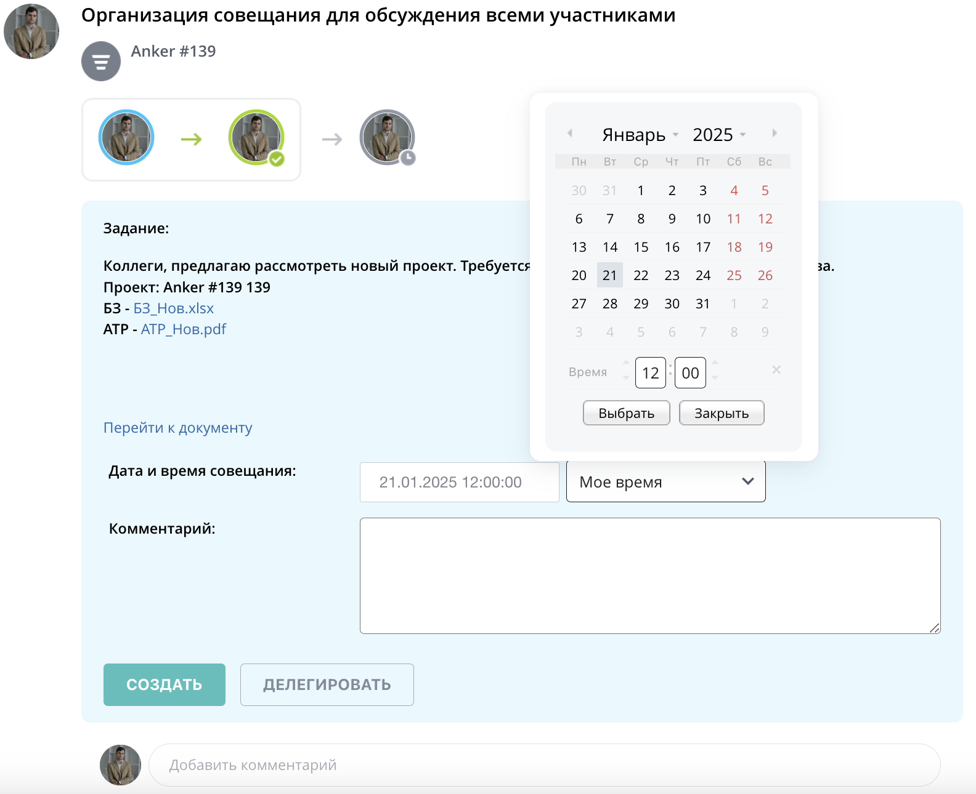
Task: Expand the Мое время timezone dropdown
Action: coord(665,482)
